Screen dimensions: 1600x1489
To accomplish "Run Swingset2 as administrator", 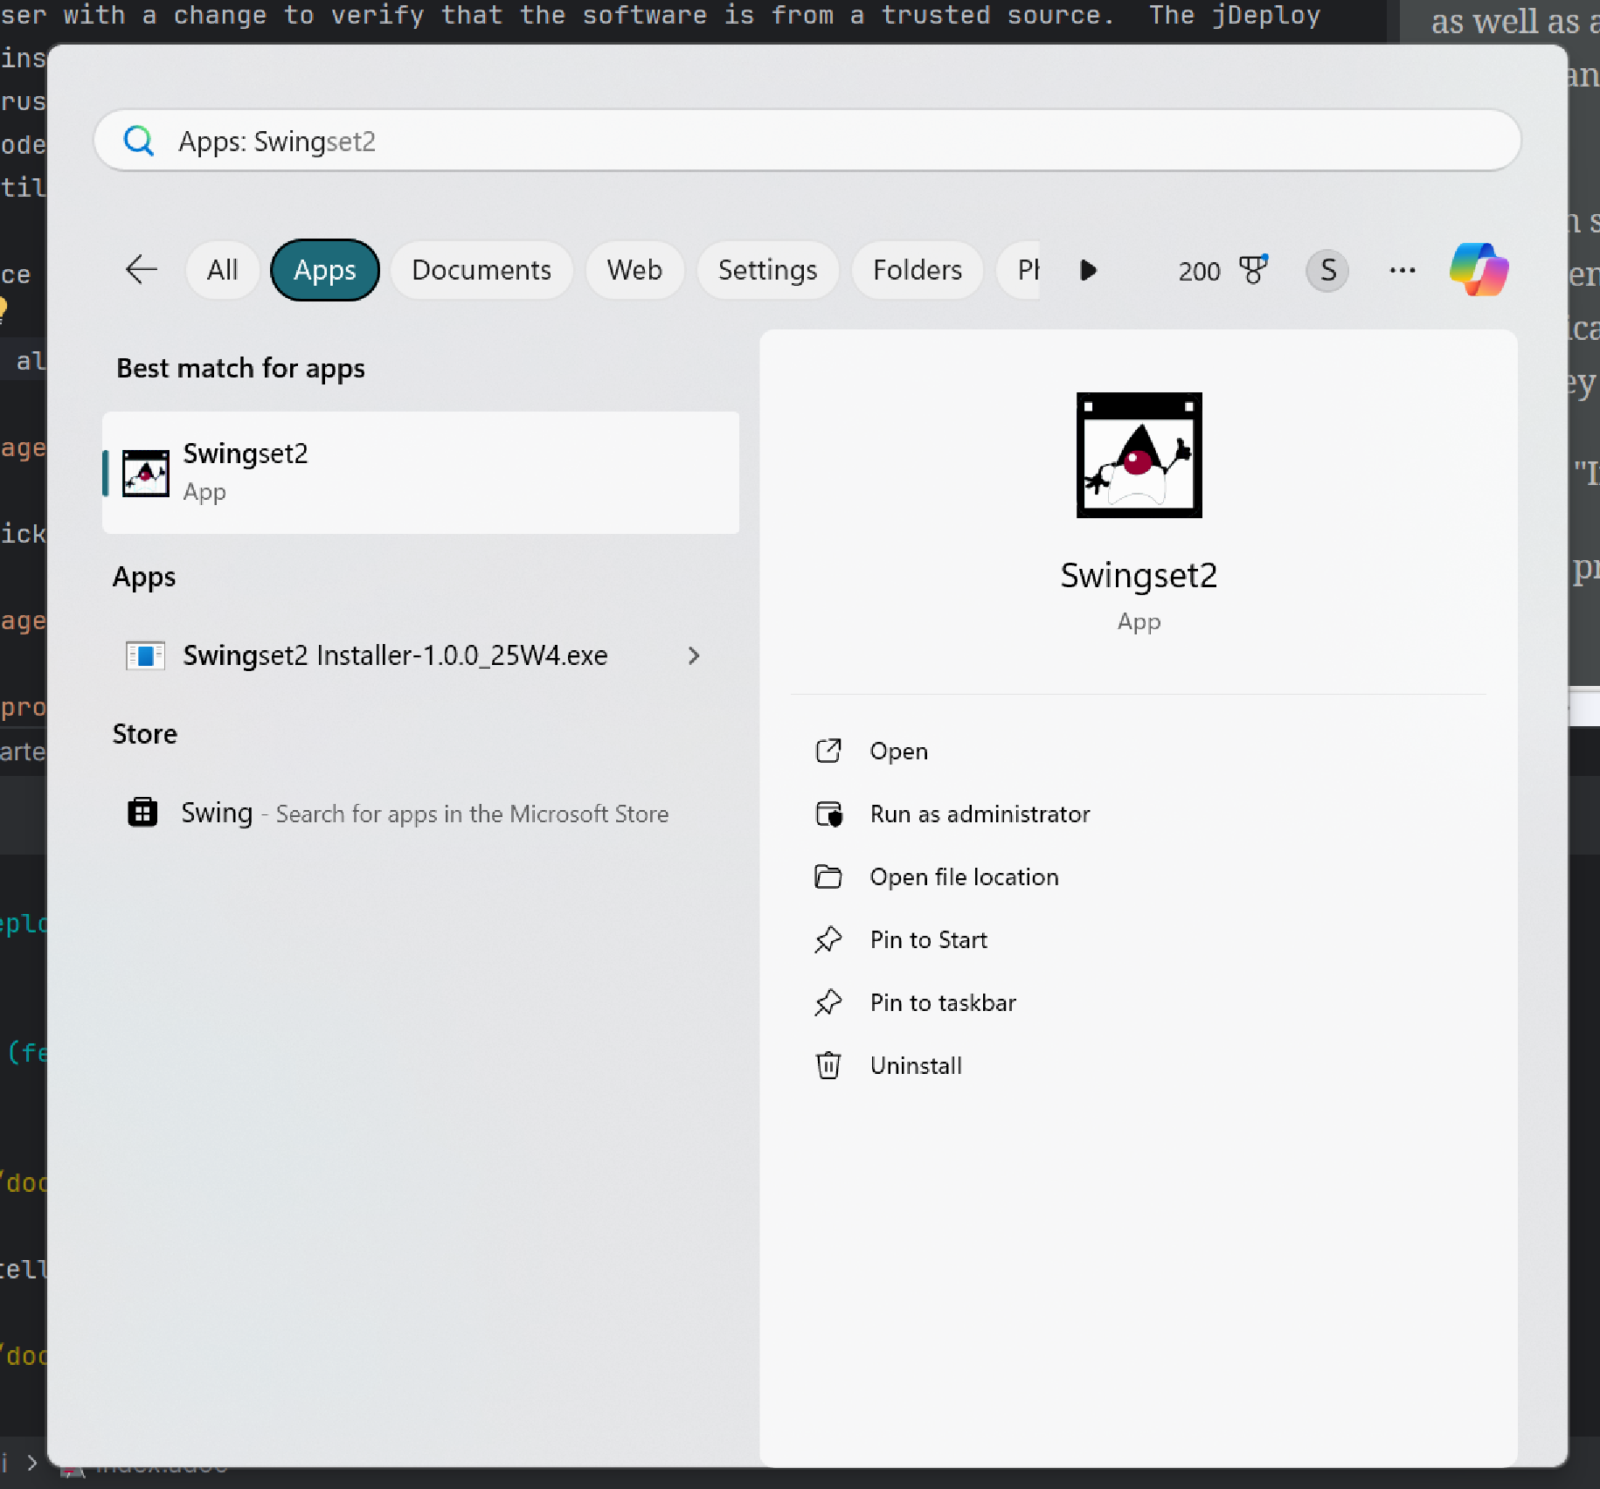I will 979,814.
